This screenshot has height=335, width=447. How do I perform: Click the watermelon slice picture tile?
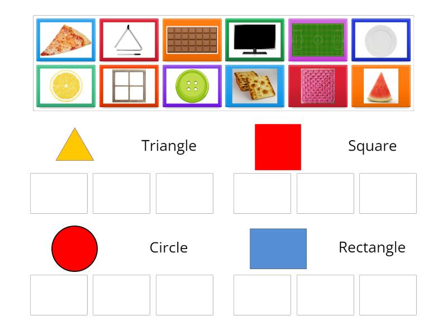click(381, 85)
